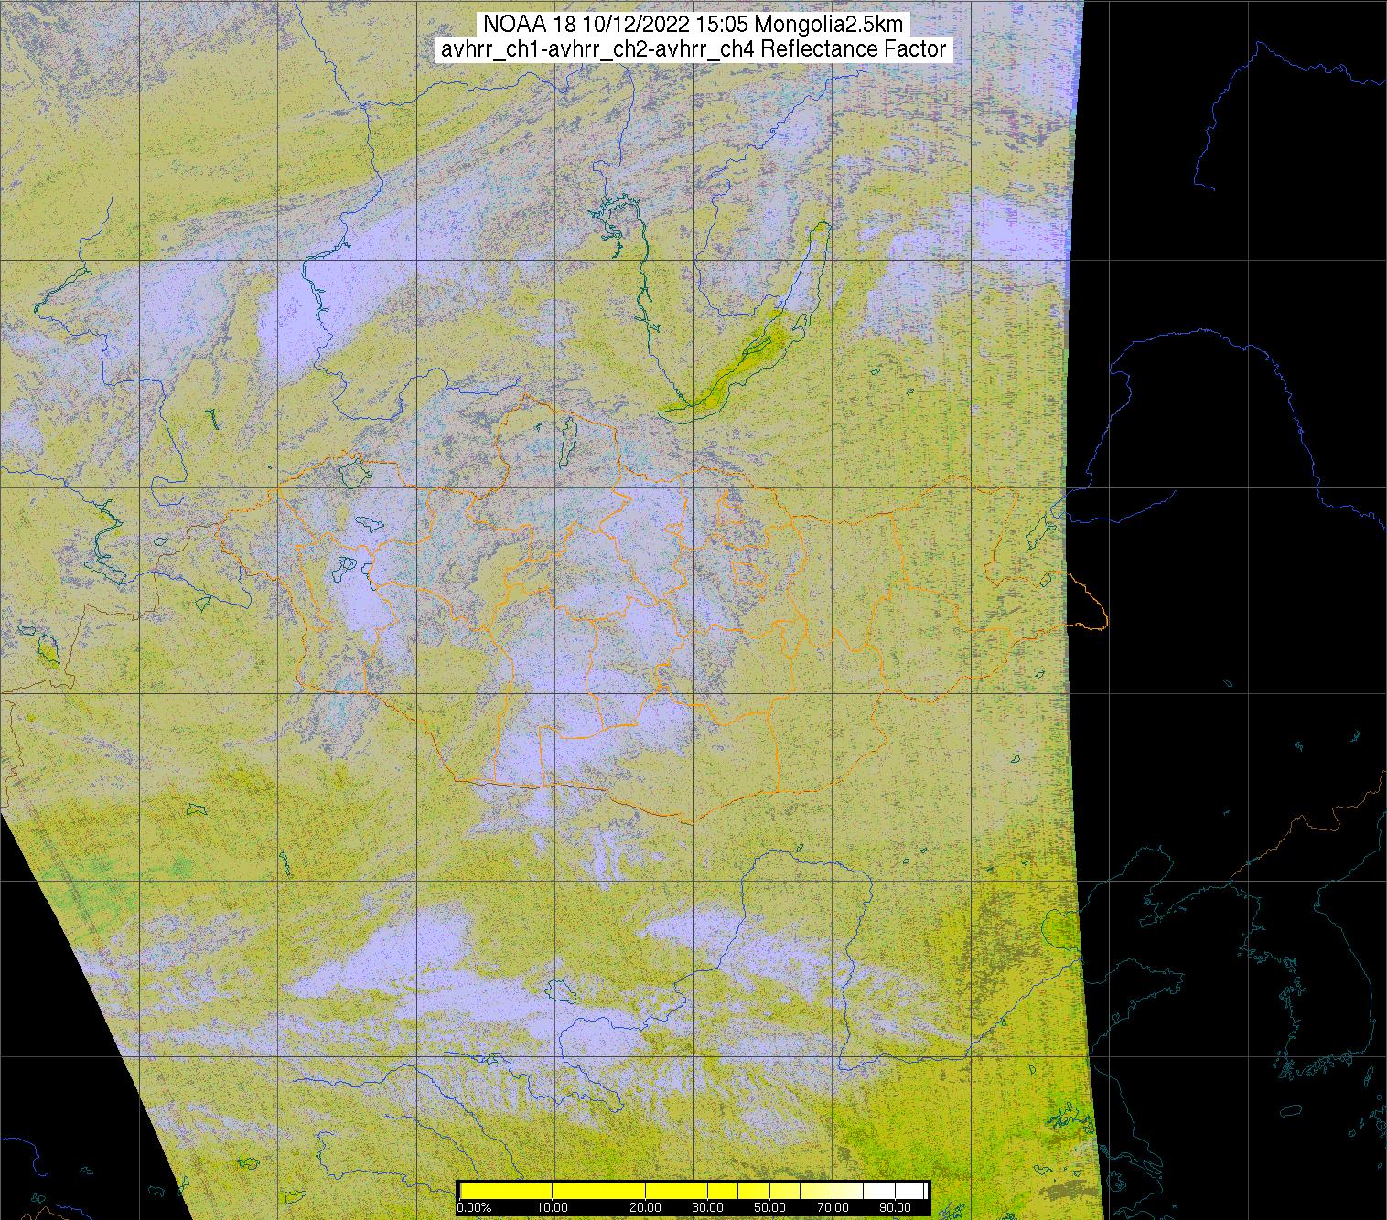Click the yellow reflectance color scale bar

coord(693,1191)
